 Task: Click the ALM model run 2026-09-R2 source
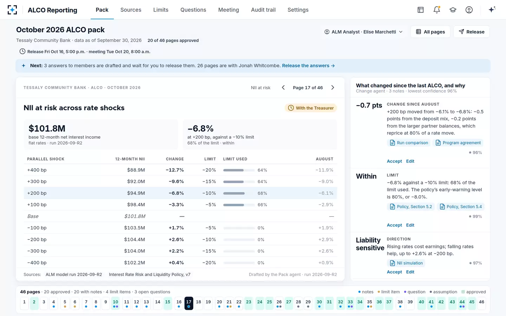point(74,275)
